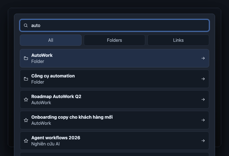Click the AutoWork subtitle under Roadmap AutoWork Q2
The width and height of the screenshot is (229, 156).
[x=41, y=103]
